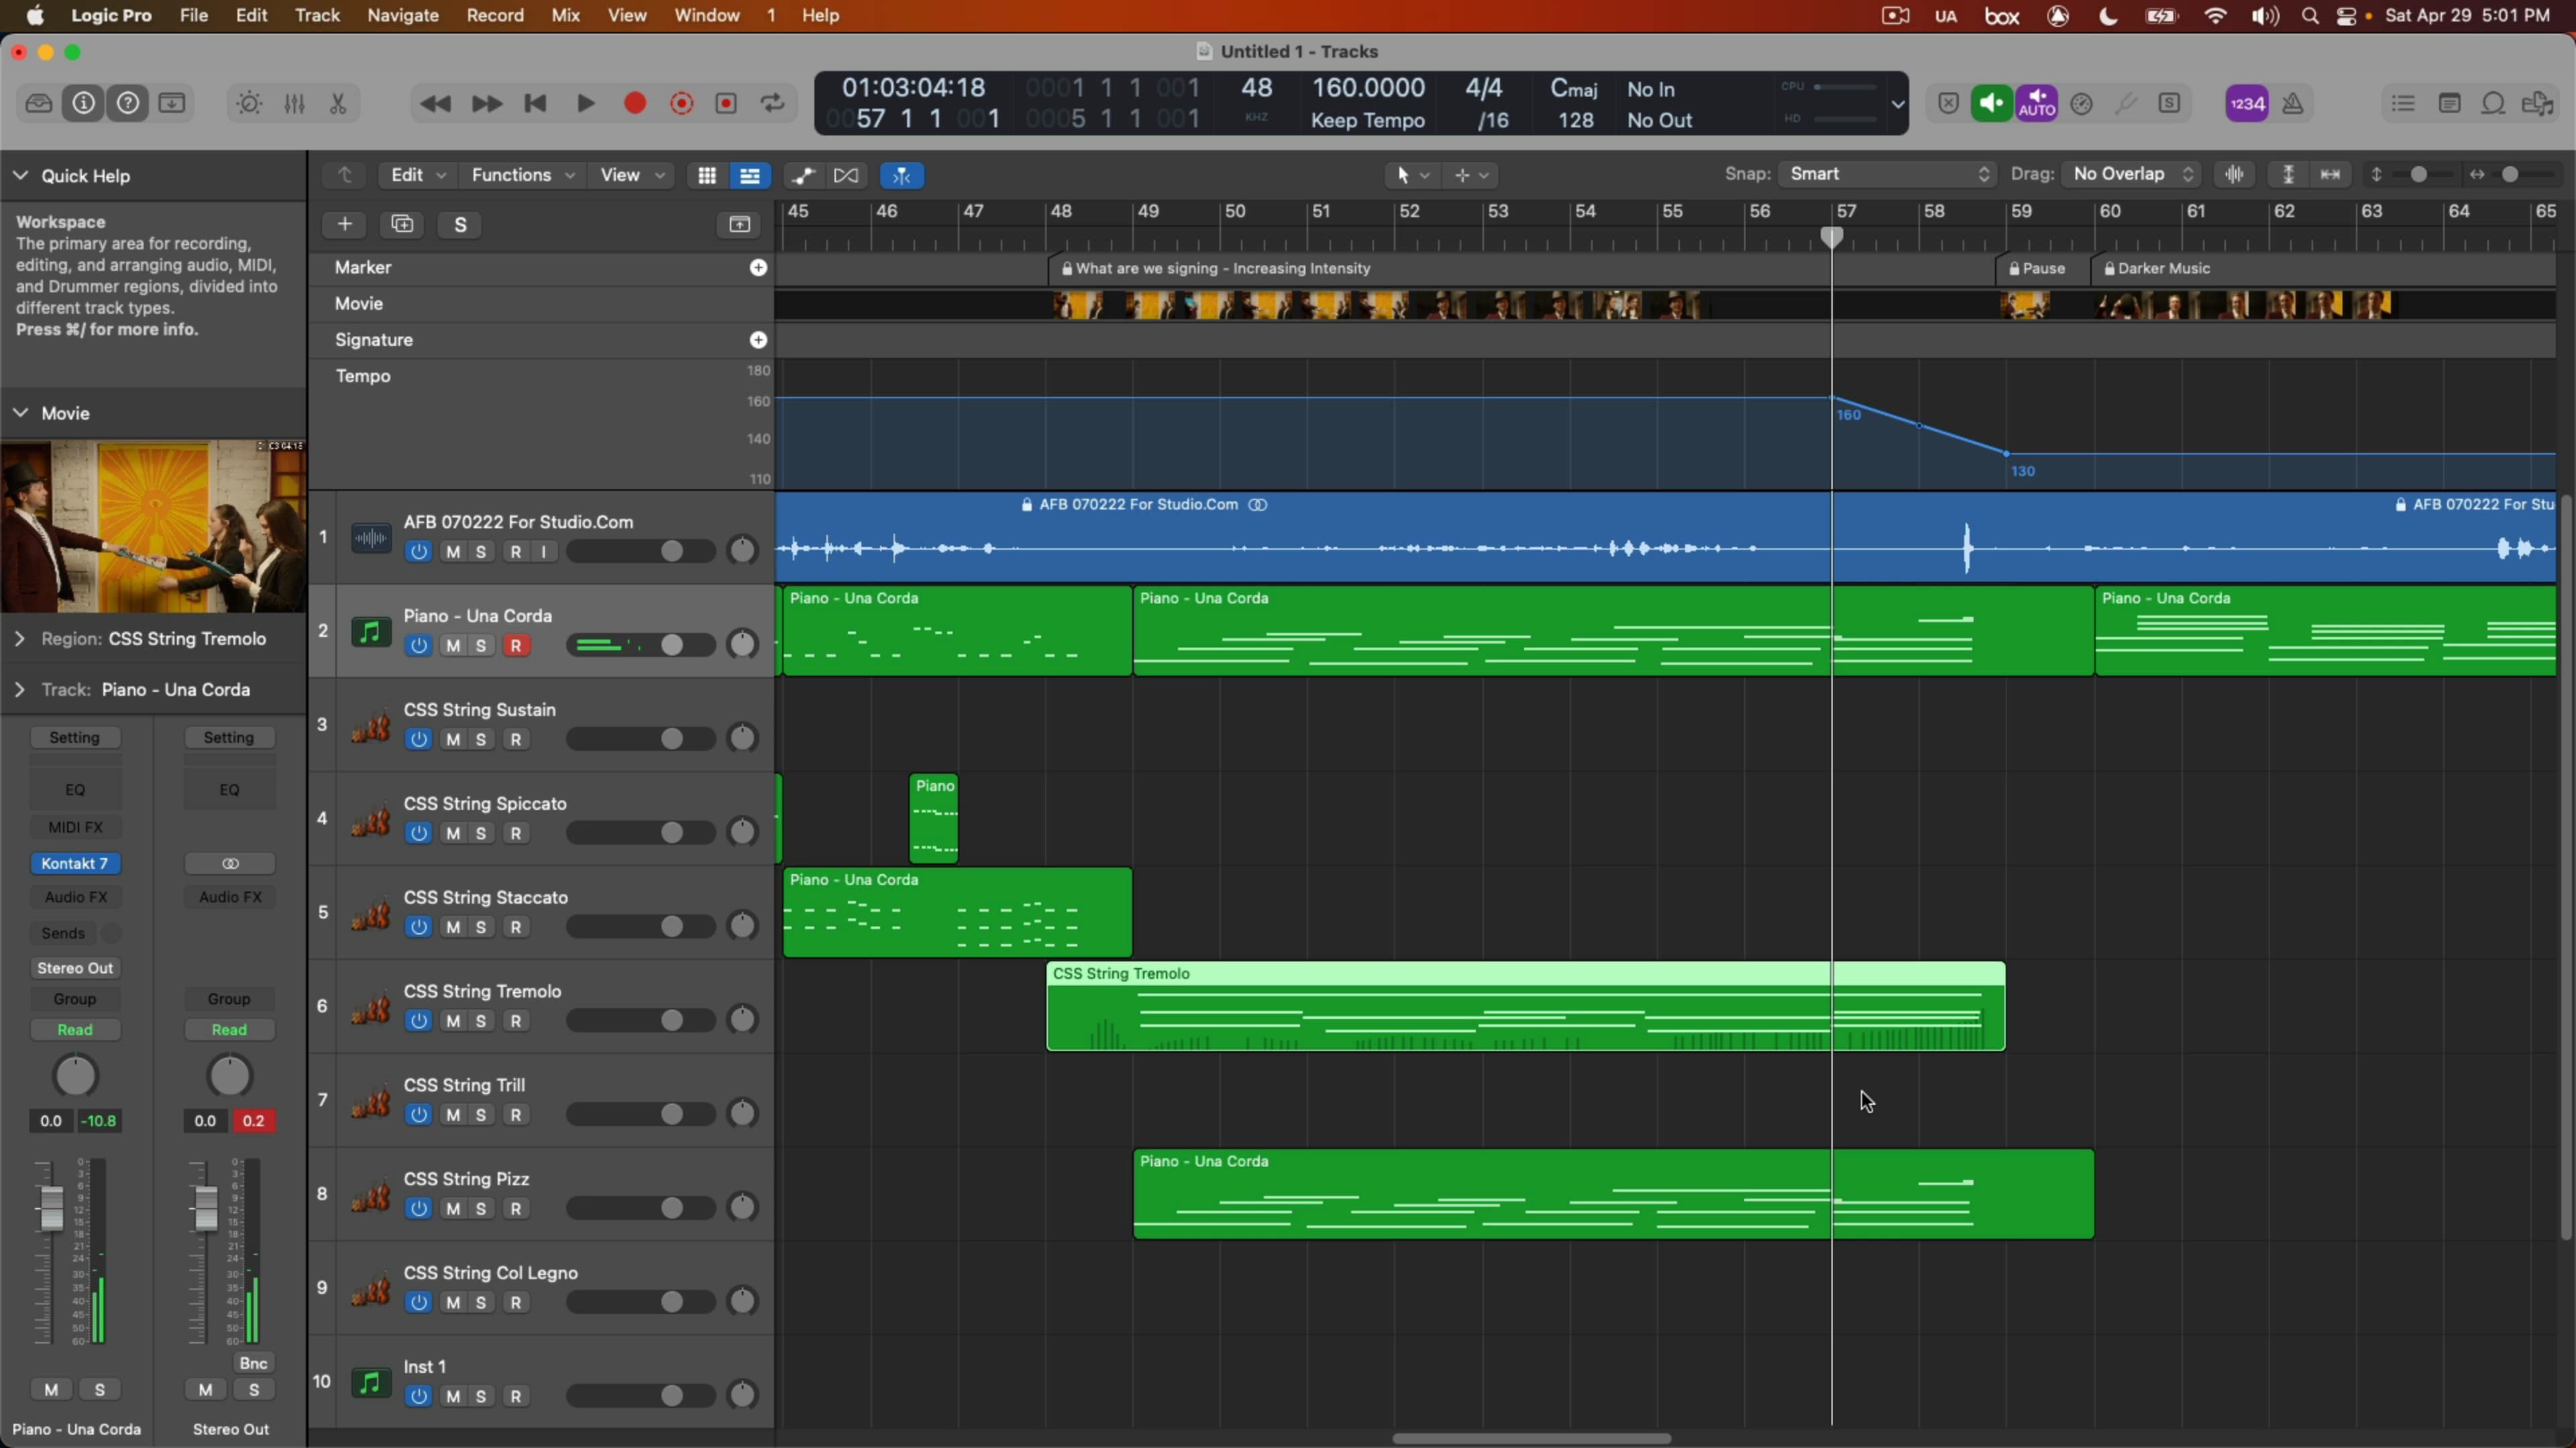This screenshot has height=1448, width=2576.
Task: Toggle the Catch Playhead button
Action: pos(902,175)
